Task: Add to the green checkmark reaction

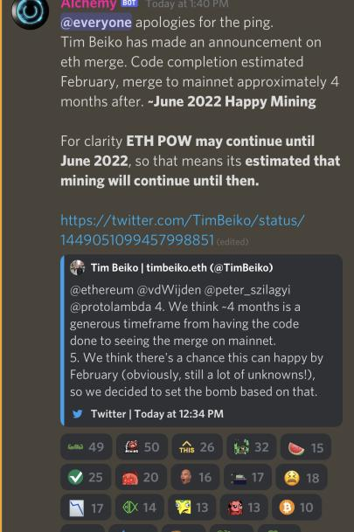Action: 86,477
